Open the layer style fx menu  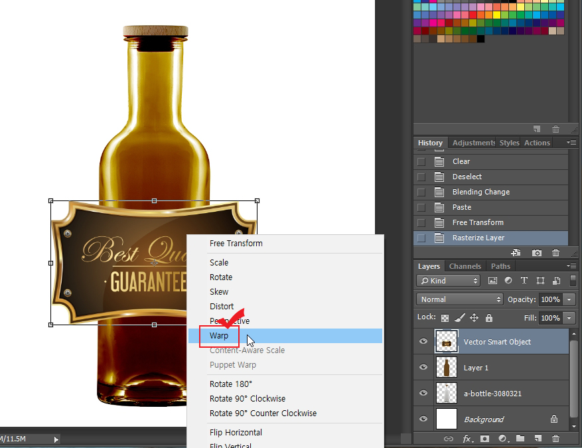(x=467, y=439)
